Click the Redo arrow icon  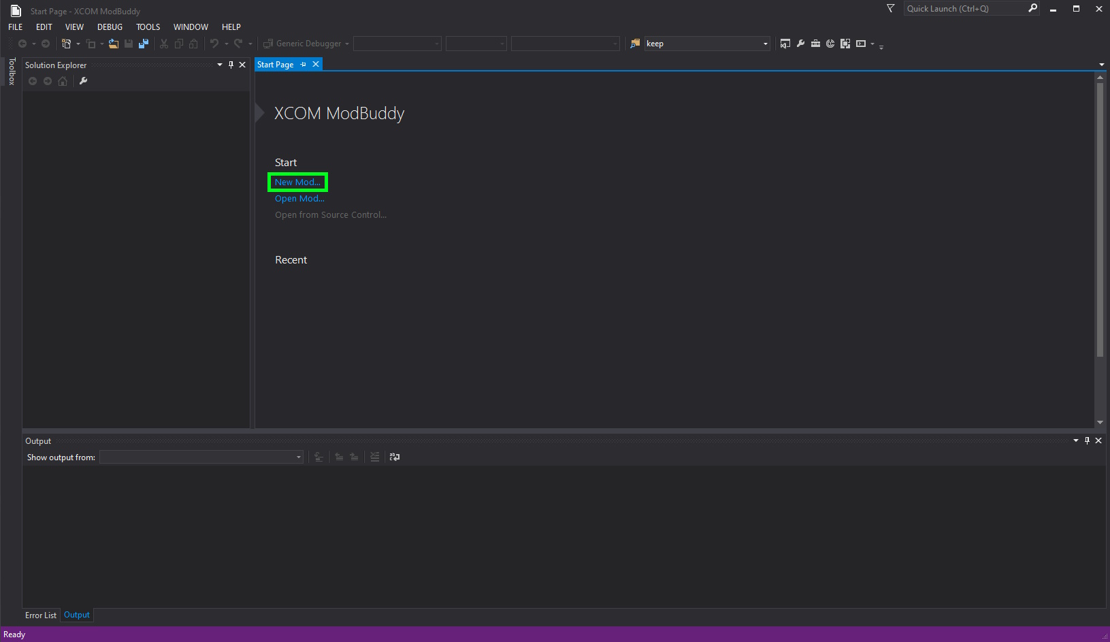(x=238, y=44)
